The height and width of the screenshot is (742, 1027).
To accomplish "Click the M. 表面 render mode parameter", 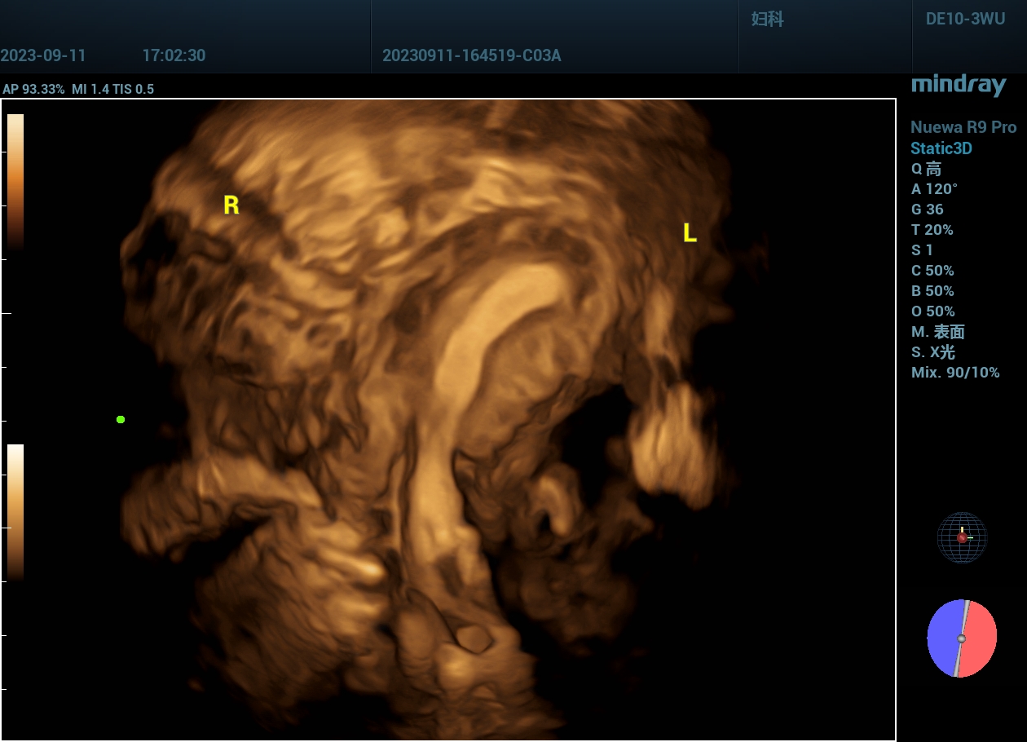I will tap(937, 332).
